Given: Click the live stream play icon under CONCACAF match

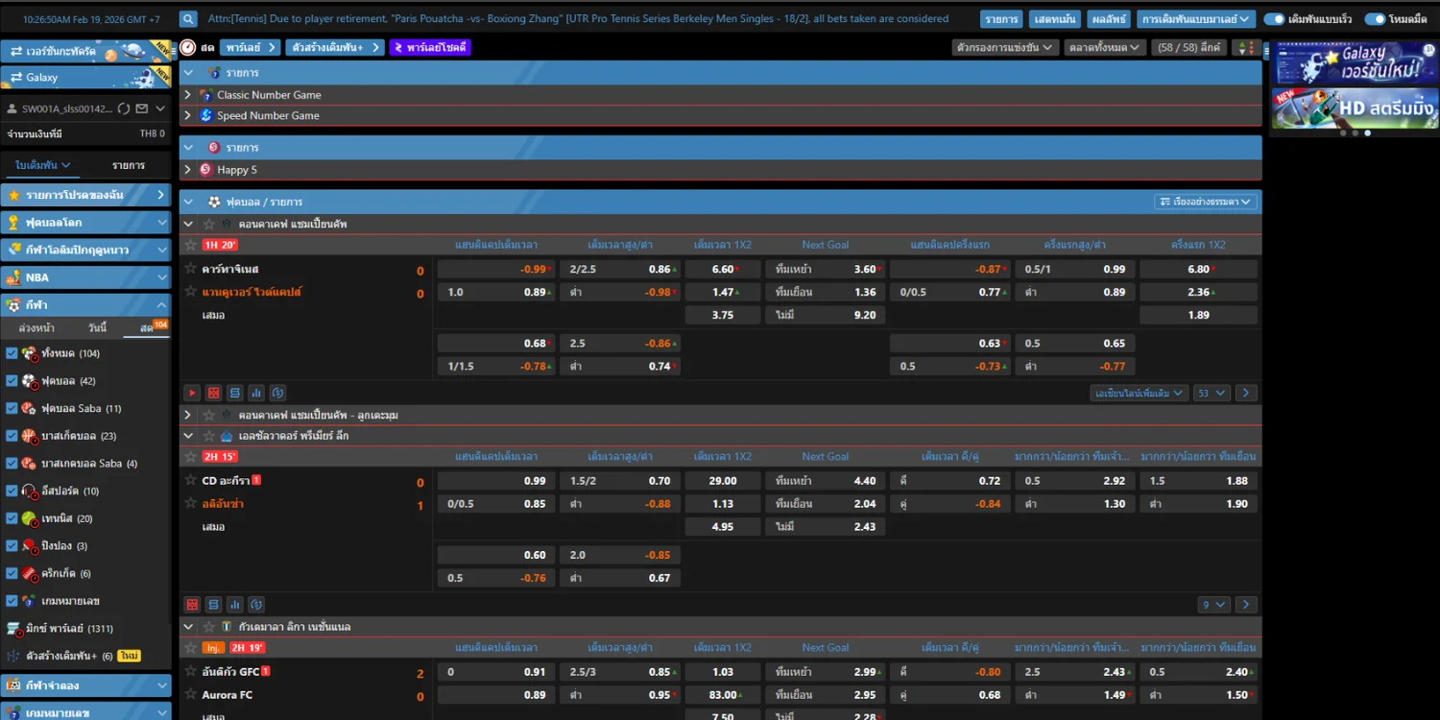Looking at the screenshot, I should [192, 393].
